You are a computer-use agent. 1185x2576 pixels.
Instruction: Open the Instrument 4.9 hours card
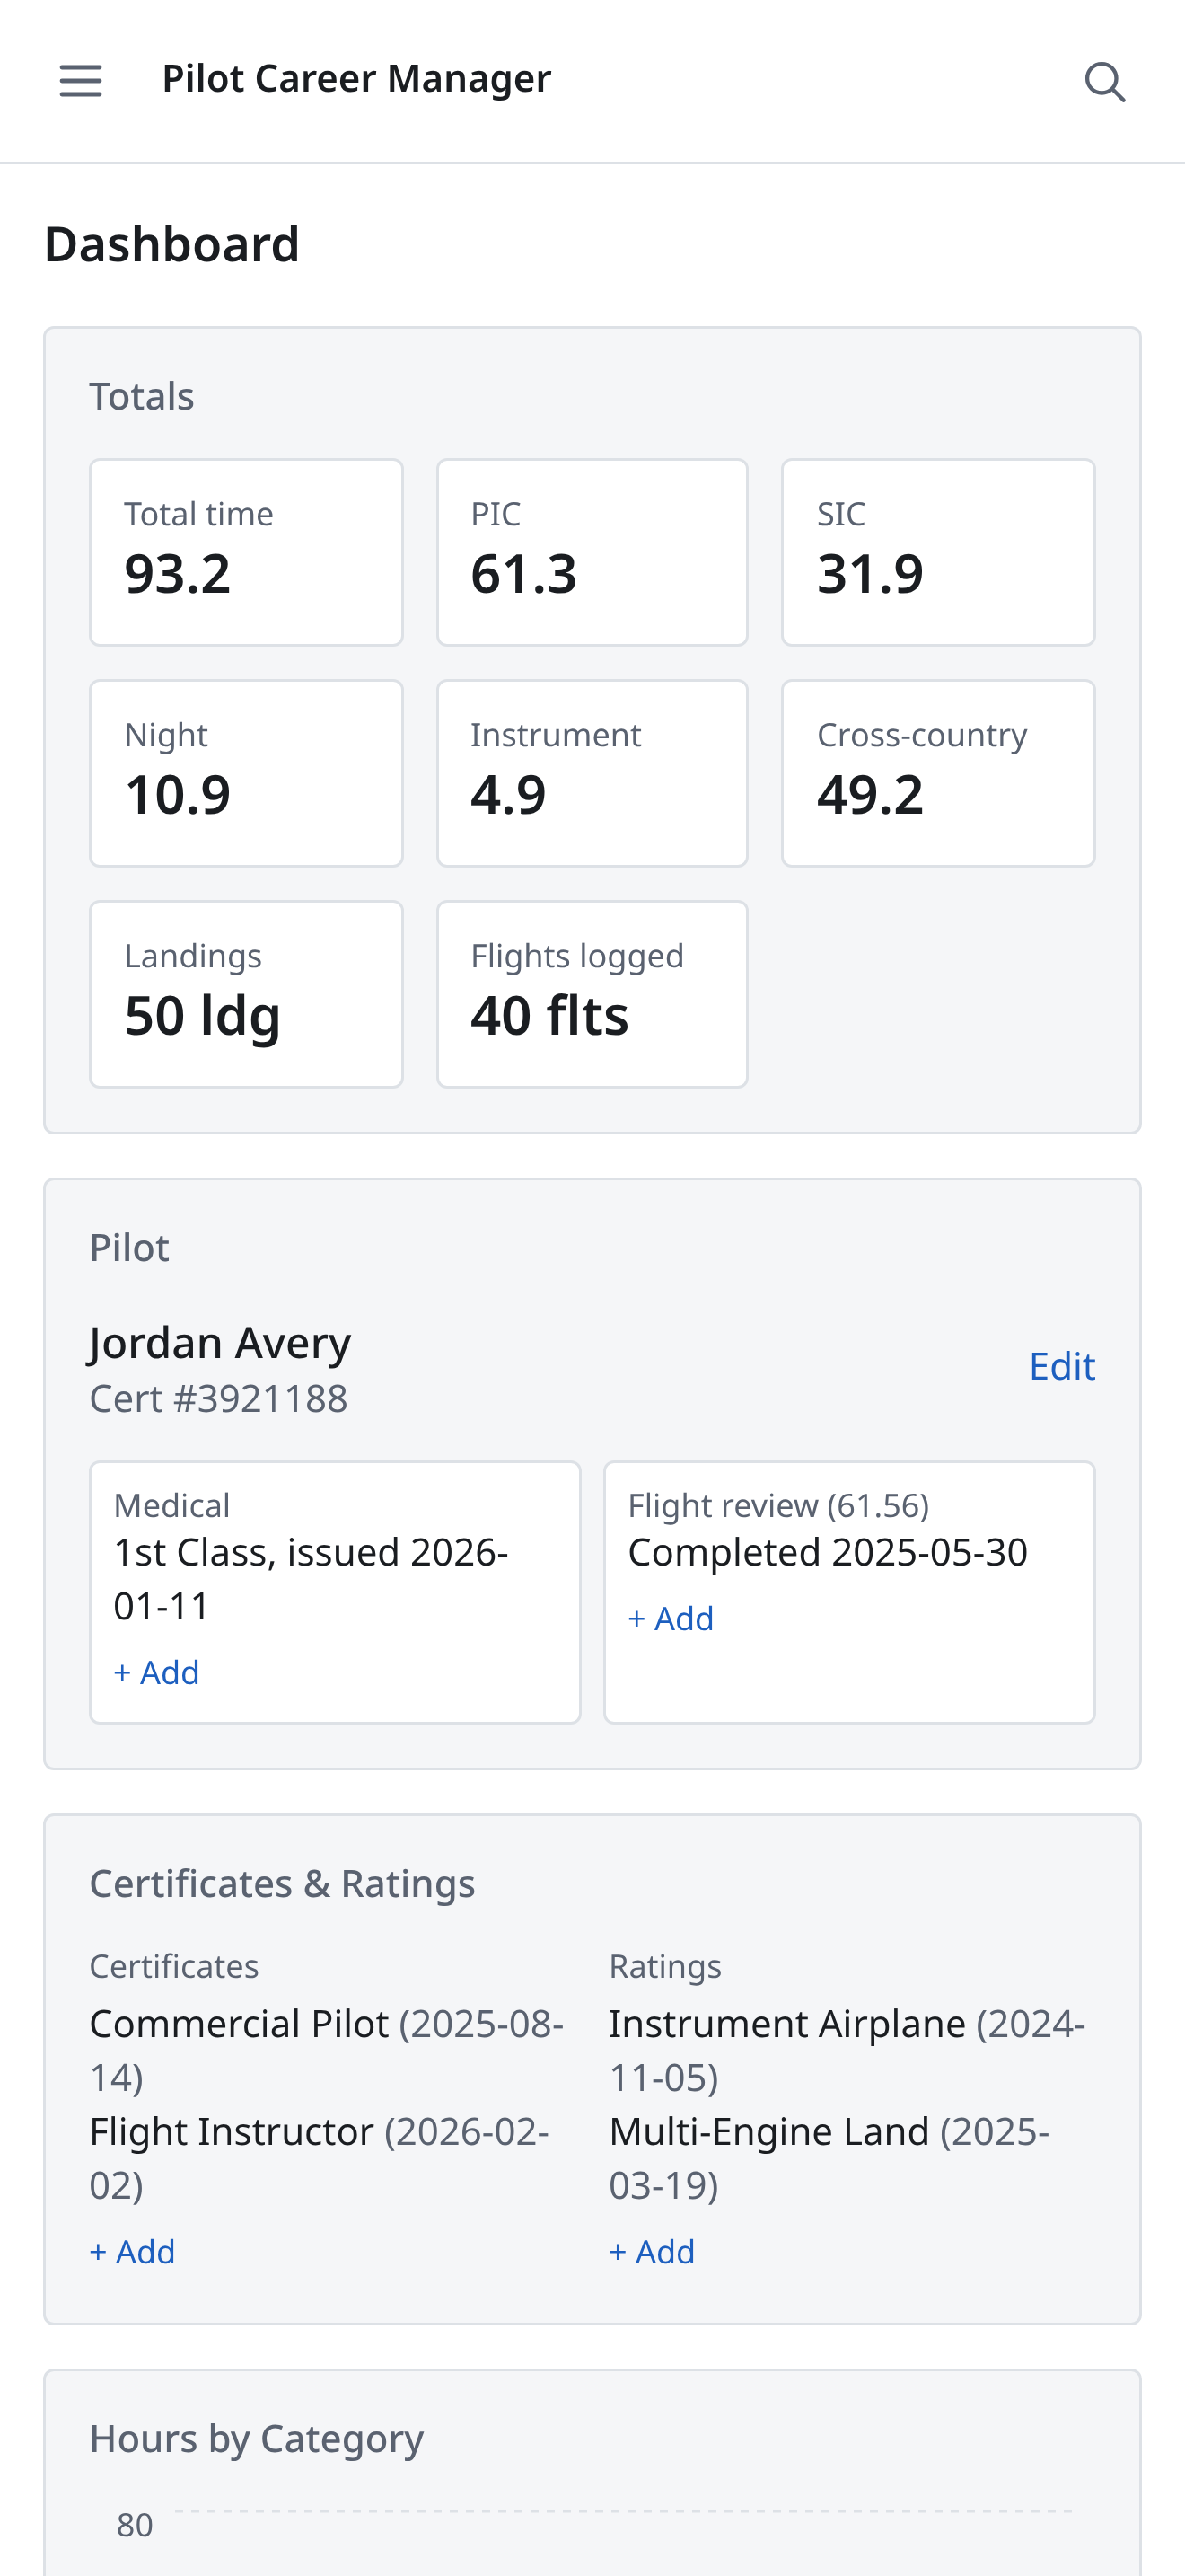coord(592,773)
